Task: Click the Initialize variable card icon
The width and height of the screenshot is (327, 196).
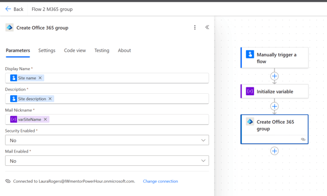Action: click(250, 91)
